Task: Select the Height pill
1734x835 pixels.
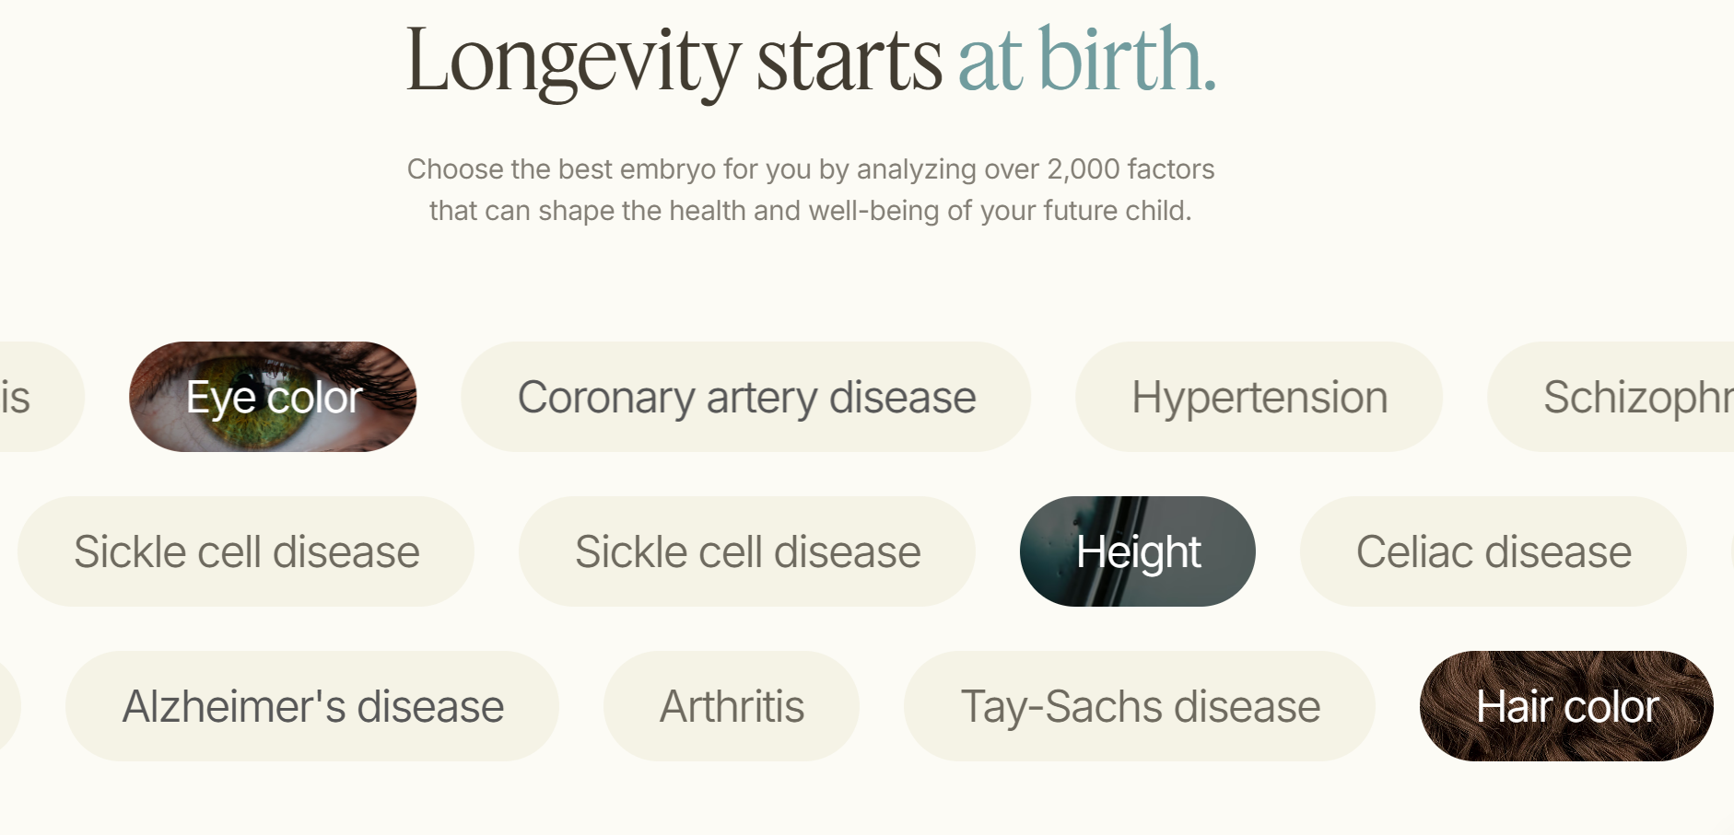Action: tap(1137, 552)
